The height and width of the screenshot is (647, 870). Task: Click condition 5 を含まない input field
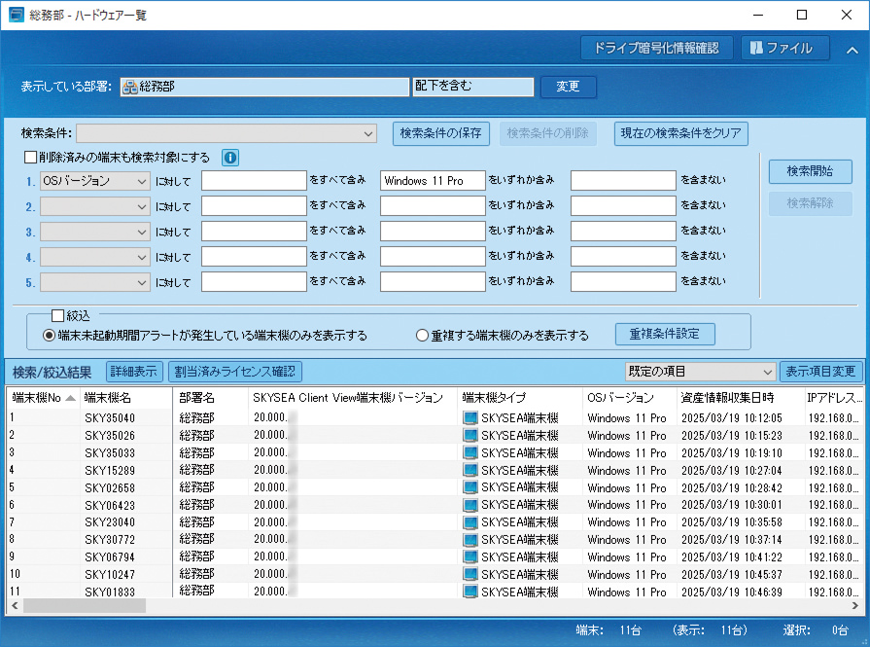(623, 282)
